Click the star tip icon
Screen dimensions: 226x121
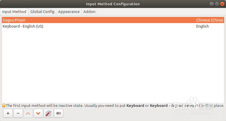(x=4, y=106)
